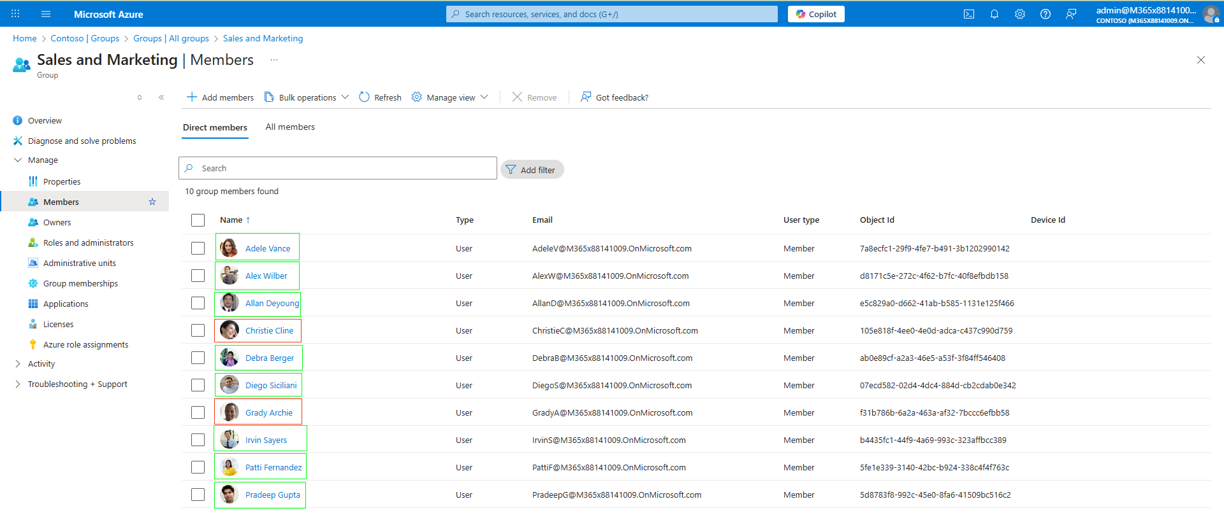Open Christie Cline's user profile link
The image size is (1224, 513).
269,331
